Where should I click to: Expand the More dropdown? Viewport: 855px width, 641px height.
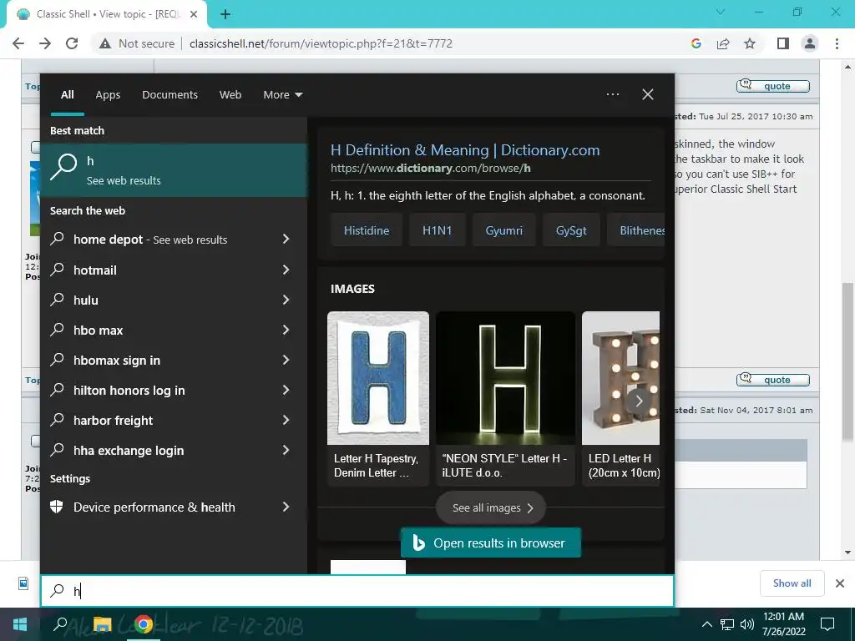coord(282,95)
